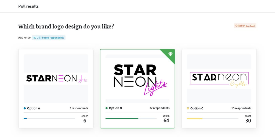Click the green dot beside Option B
This screenshot has height=137, width=275.
107,108
